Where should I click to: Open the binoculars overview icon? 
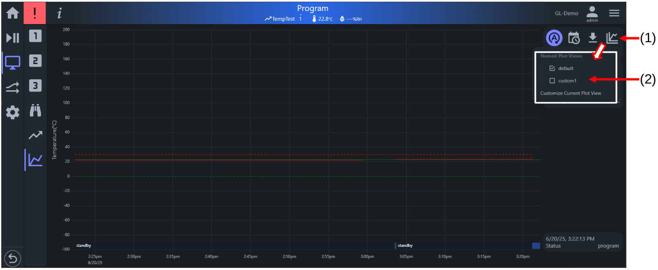[35, 111]
